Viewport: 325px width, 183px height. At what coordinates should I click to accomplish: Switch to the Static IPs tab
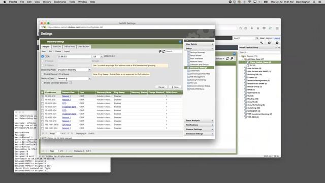(x=57, y=47)
